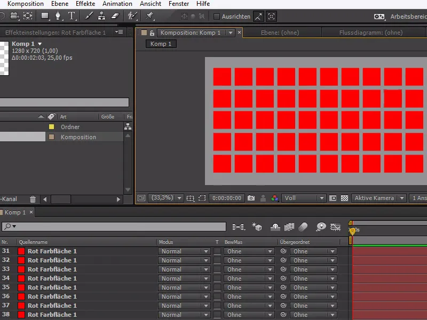Enable frame blending icon in timeline

click(x=289, y=227)
